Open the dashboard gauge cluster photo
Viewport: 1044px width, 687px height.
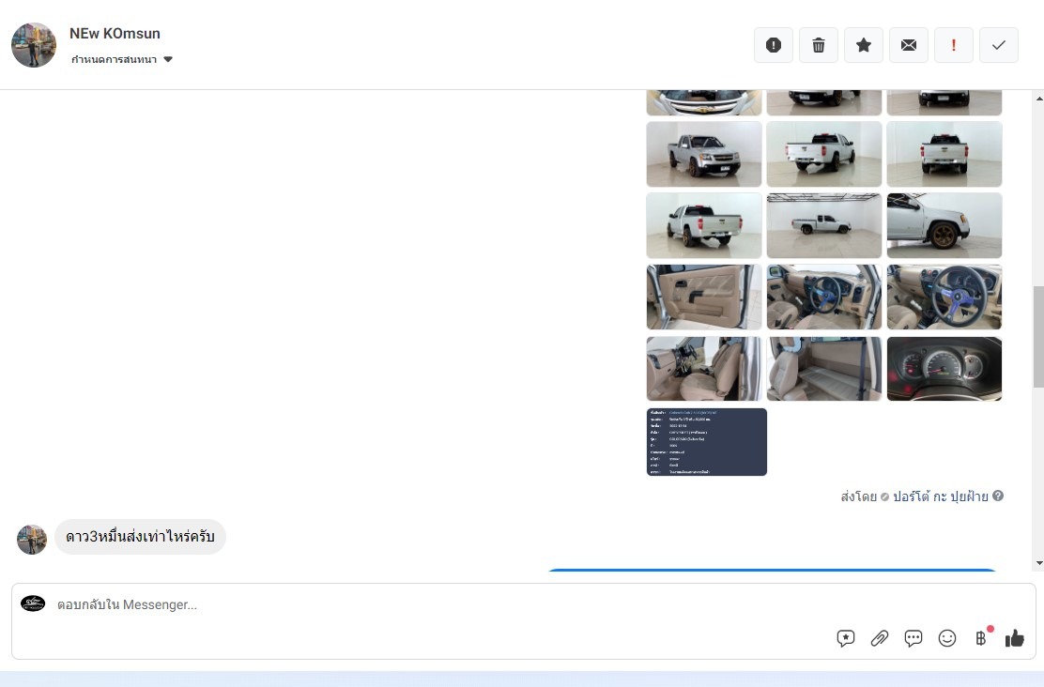(944, 369)
